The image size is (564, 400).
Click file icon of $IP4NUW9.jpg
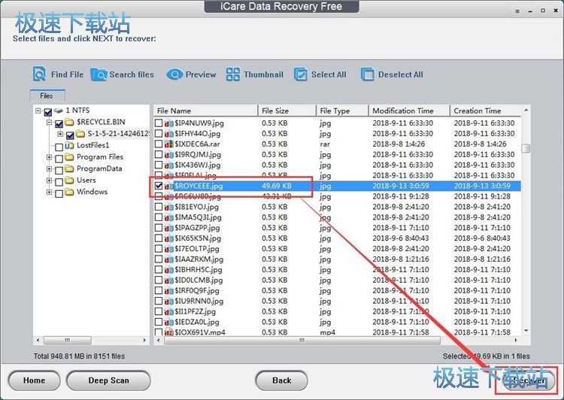168,123
